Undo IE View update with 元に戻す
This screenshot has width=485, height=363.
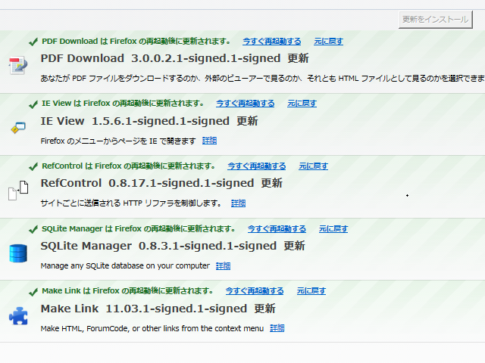(x=302, y=104)
